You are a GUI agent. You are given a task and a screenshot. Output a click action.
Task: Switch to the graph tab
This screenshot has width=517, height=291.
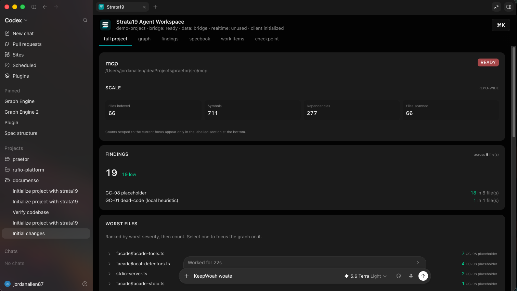click(x=144, y=39)
